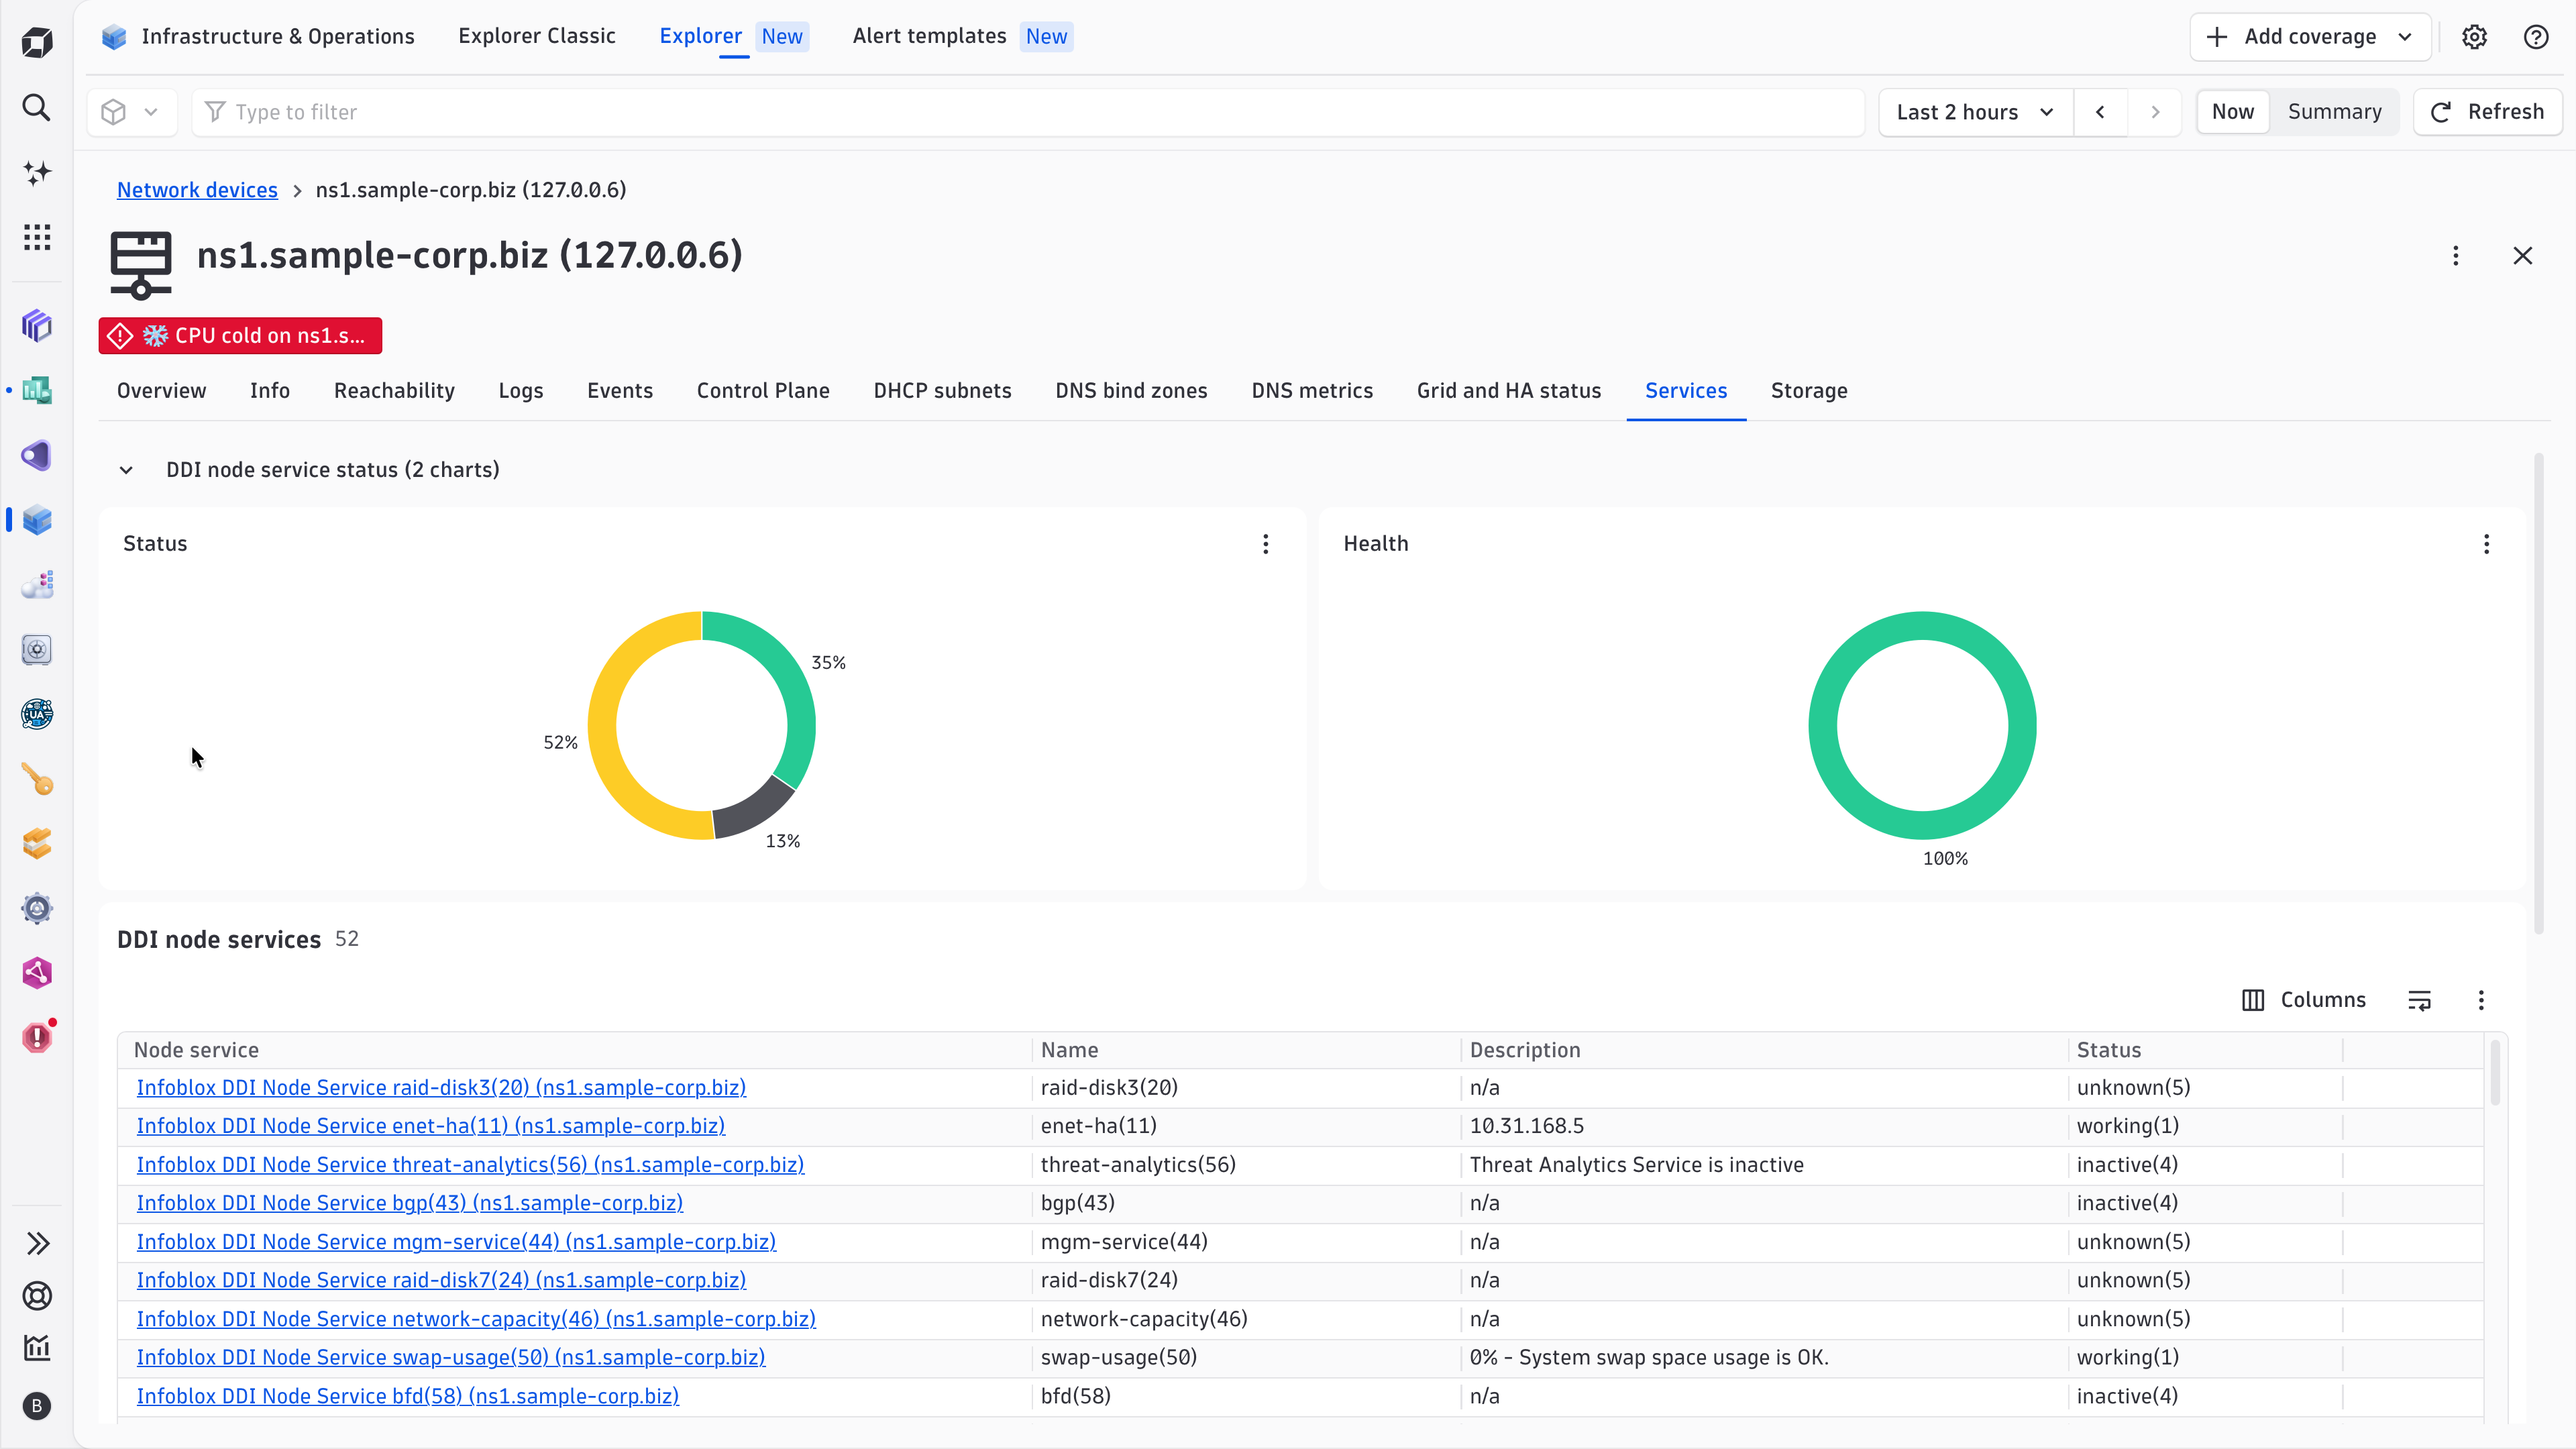Switch to DNS metrics tab
This screenshot has height=1449, width=2576.
click(1312, 391)
